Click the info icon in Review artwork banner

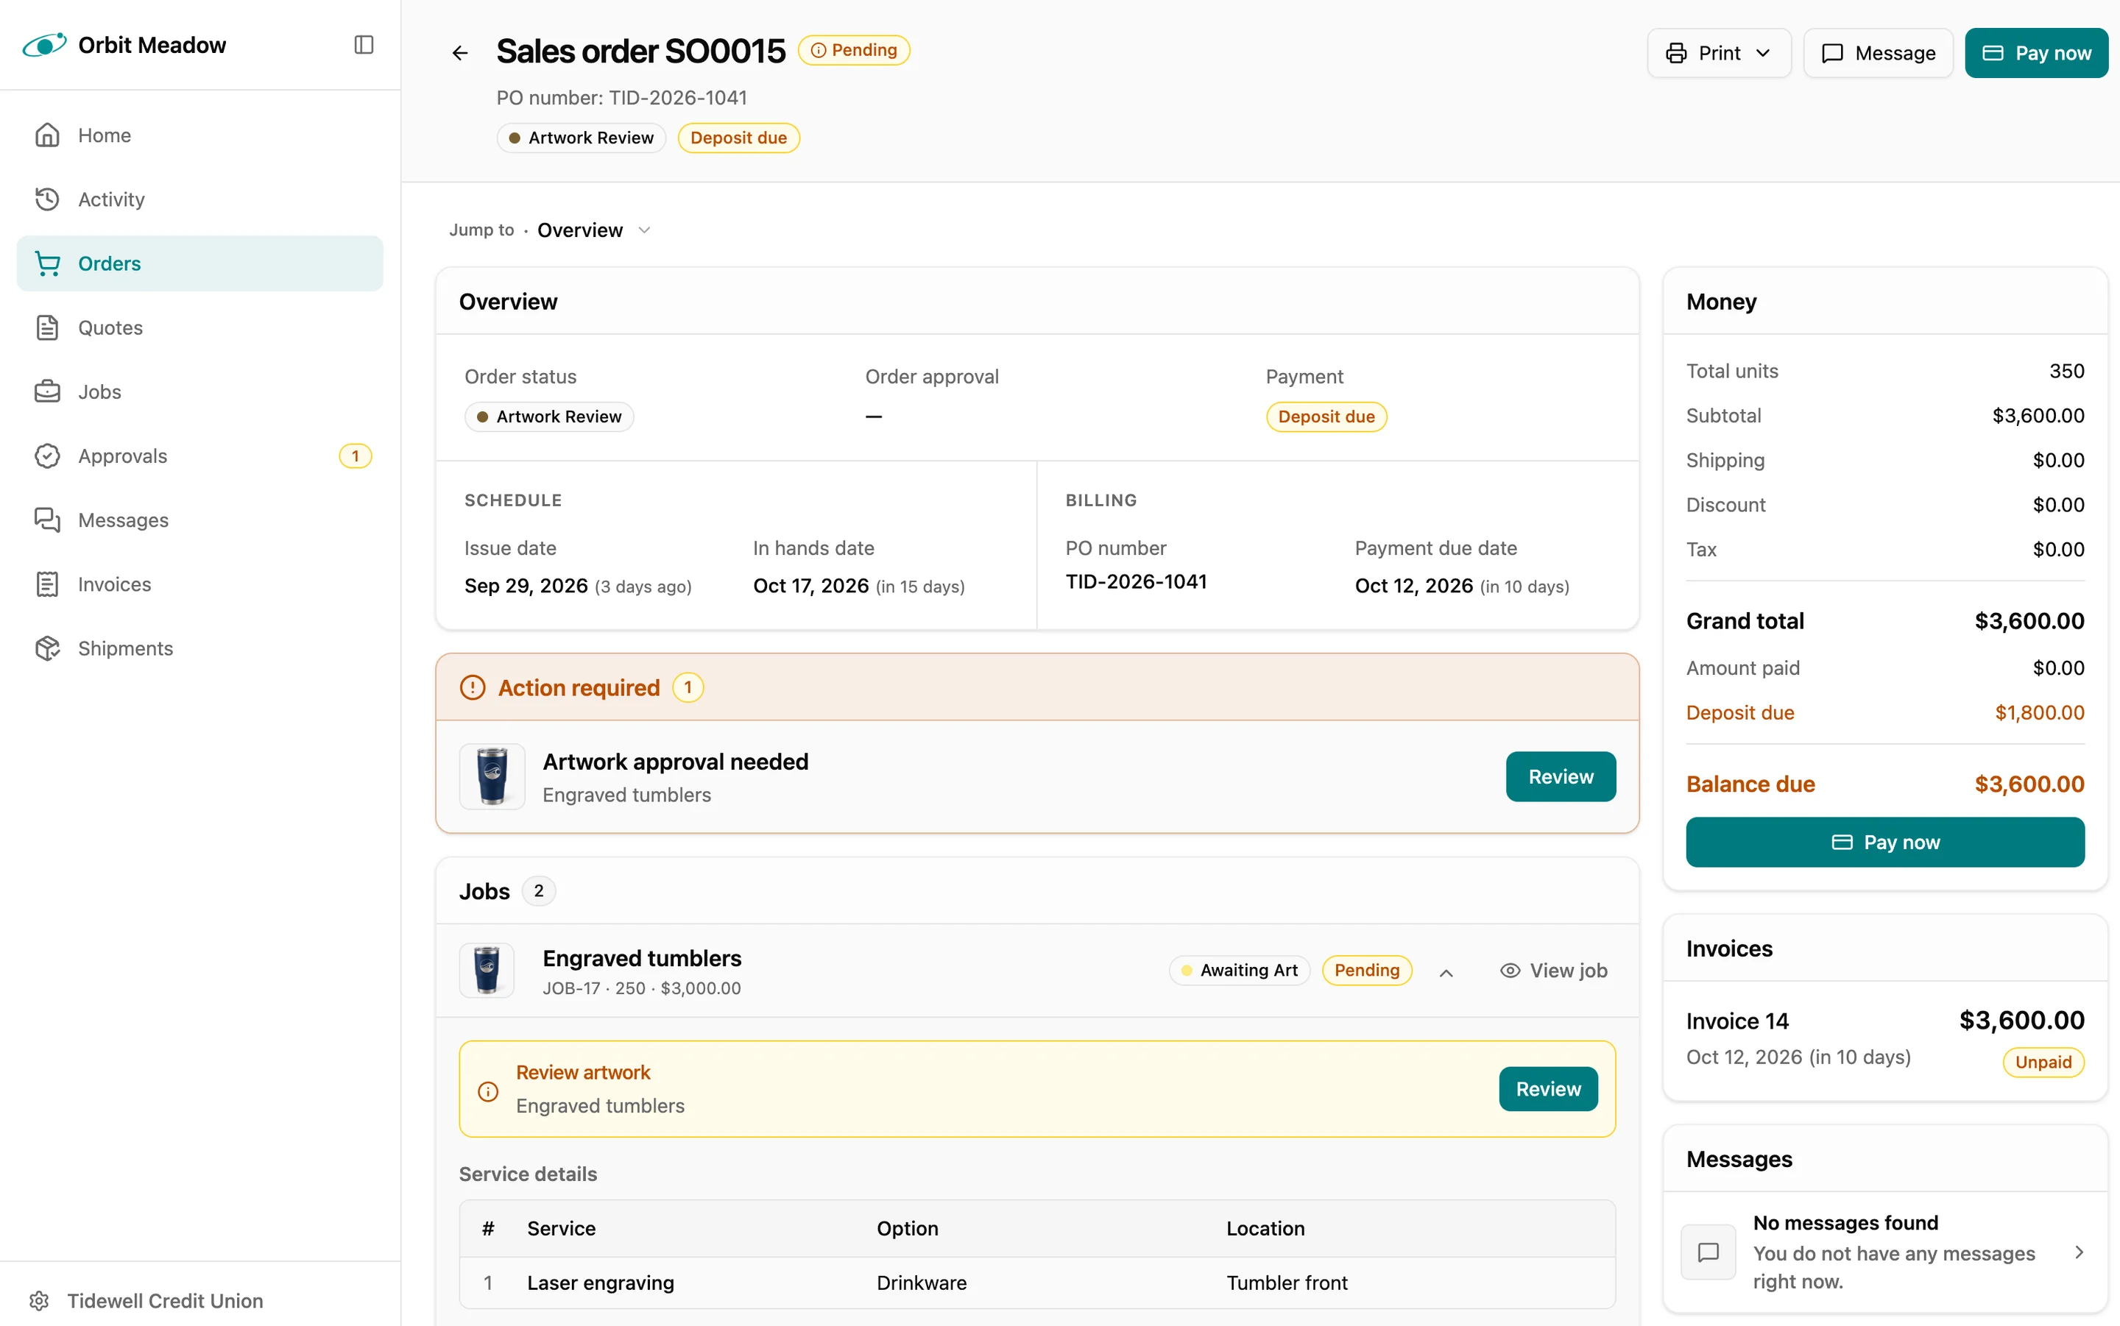click(x=489, y=1091)
